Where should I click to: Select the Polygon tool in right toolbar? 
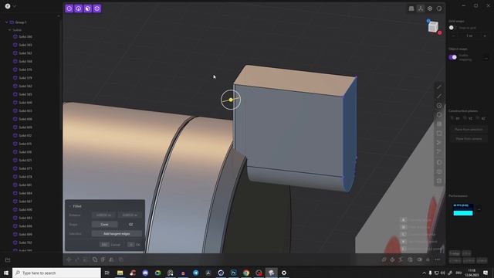click(x=439, y=115)
